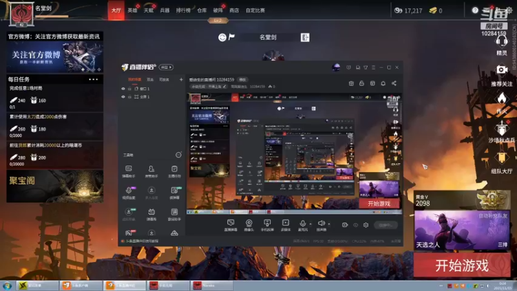Select the 窗口 1 source row
The image size is (517, 291).
point(152,89)
